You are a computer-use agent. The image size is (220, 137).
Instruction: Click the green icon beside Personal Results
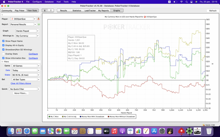(x=39, y=24)
